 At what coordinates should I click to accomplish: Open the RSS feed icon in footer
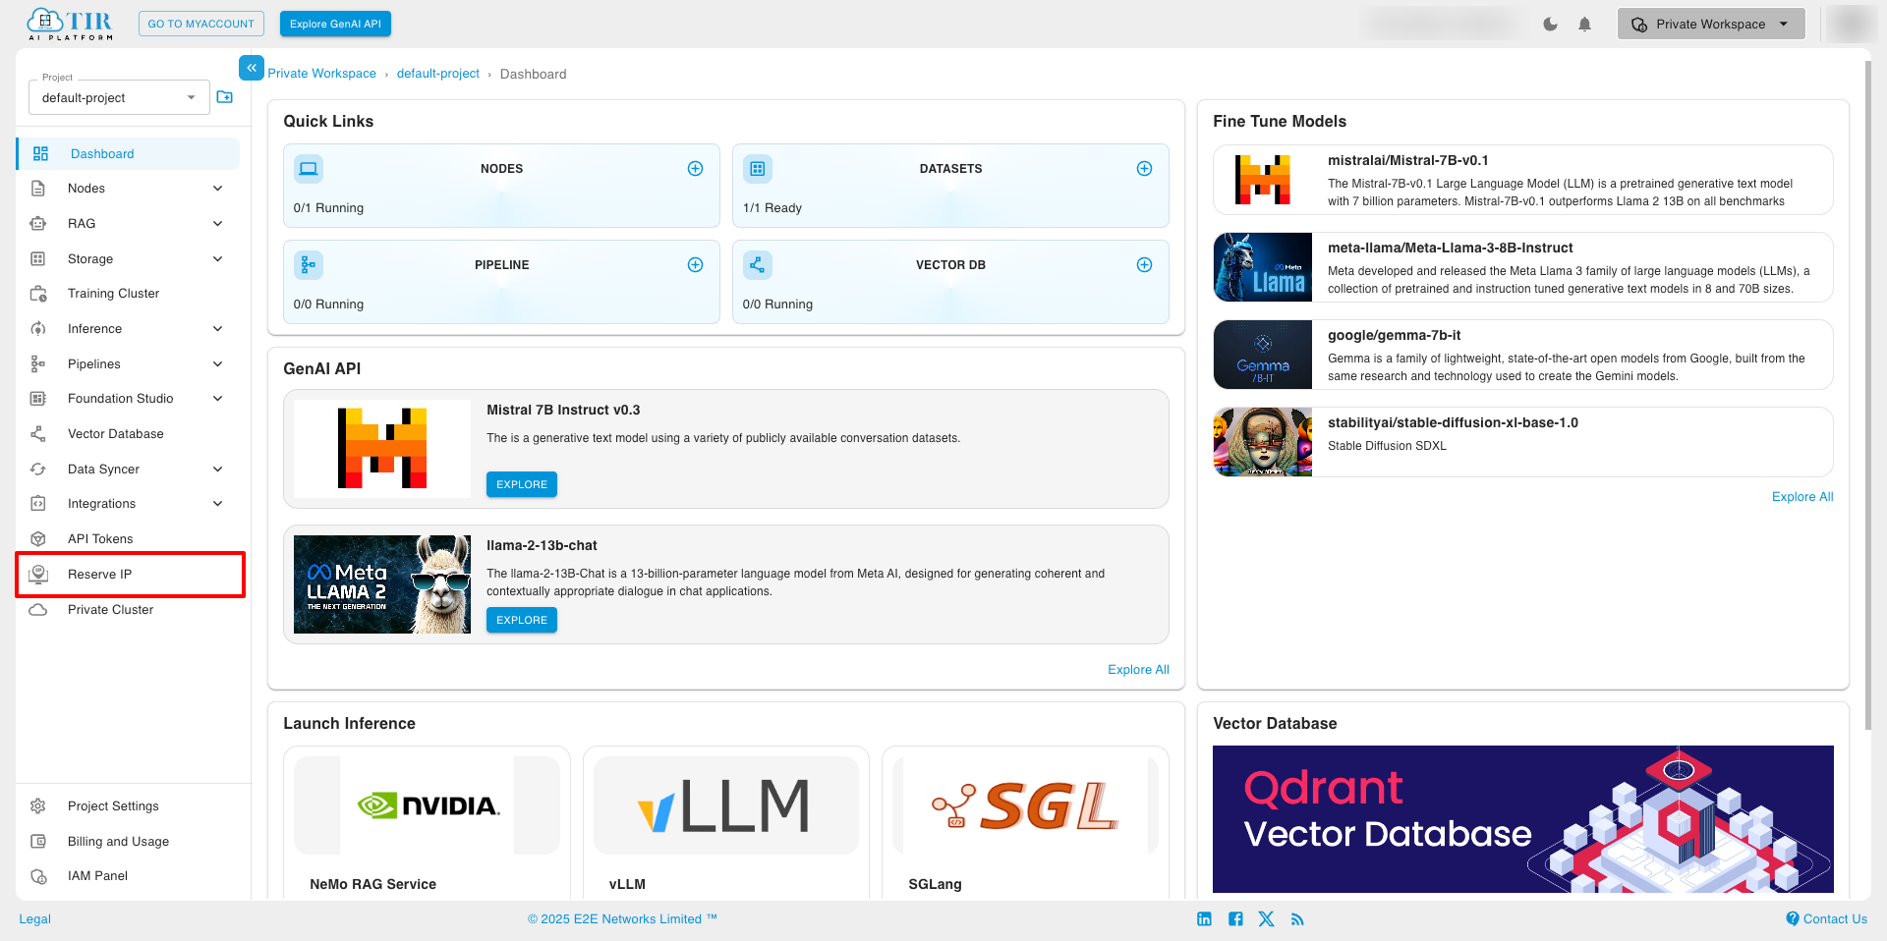1297,919
